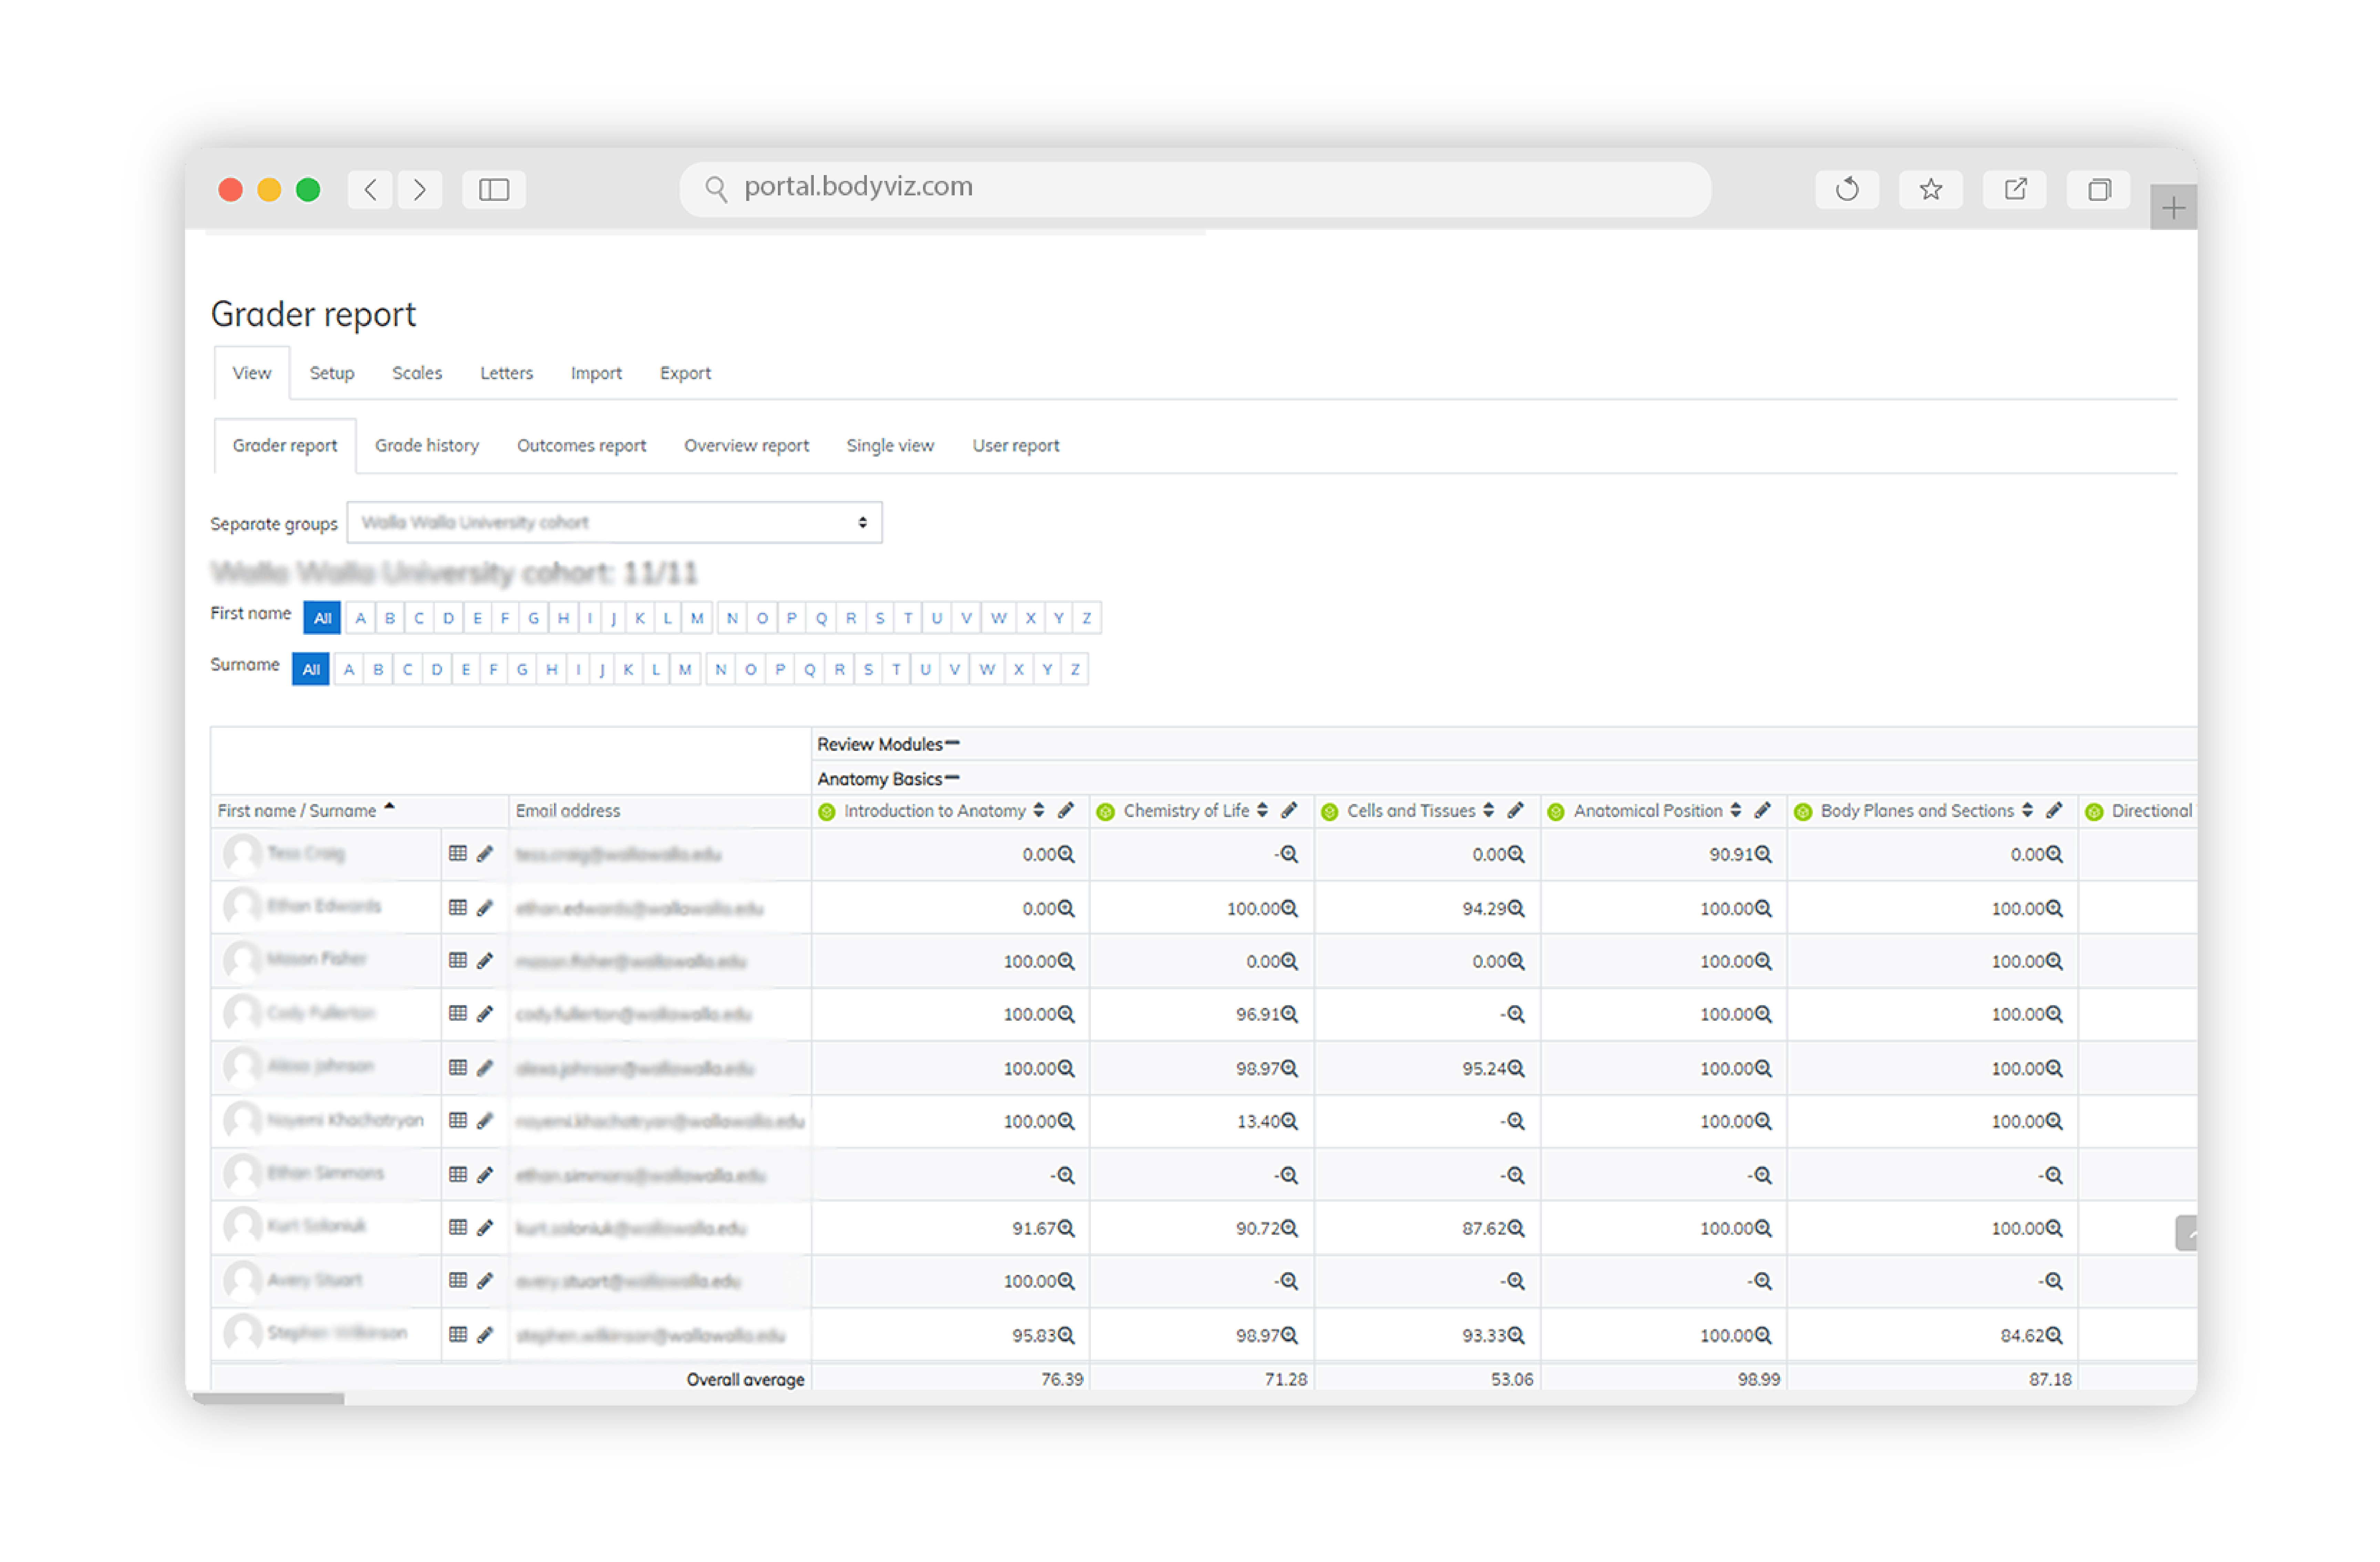The width and height of the screenshot is (2380, 1562).
Task: Select the First name All filter
Action: point(322,618)
